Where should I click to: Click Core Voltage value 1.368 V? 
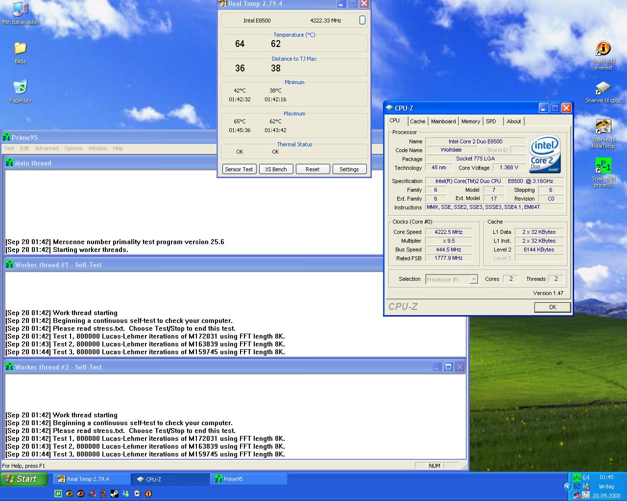(x=509, y=167)
